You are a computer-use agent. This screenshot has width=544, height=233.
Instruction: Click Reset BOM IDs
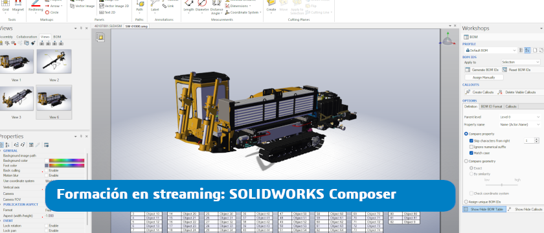516,70
